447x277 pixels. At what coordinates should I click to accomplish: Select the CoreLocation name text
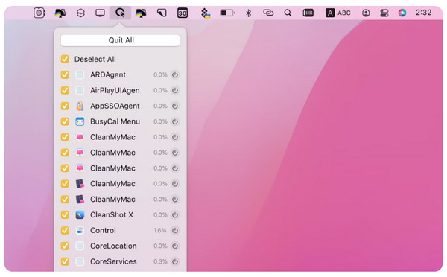[113, 246]
